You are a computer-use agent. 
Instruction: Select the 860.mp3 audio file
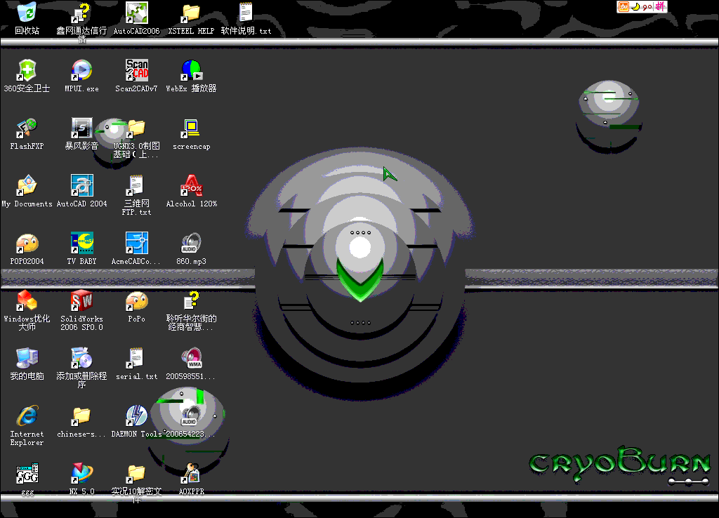click(x=191, y=244)
